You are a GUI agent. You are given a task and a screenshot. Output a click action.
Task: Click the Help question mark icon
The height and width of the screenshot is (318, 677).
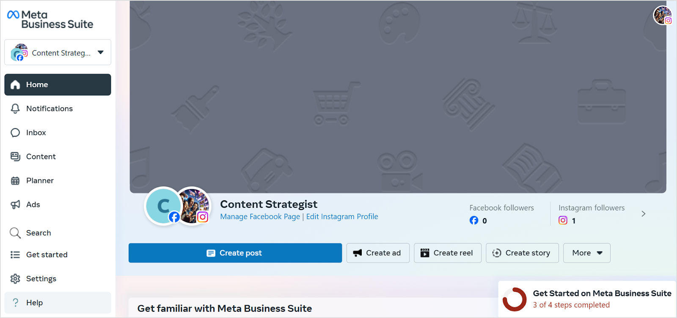coord(16,302)
